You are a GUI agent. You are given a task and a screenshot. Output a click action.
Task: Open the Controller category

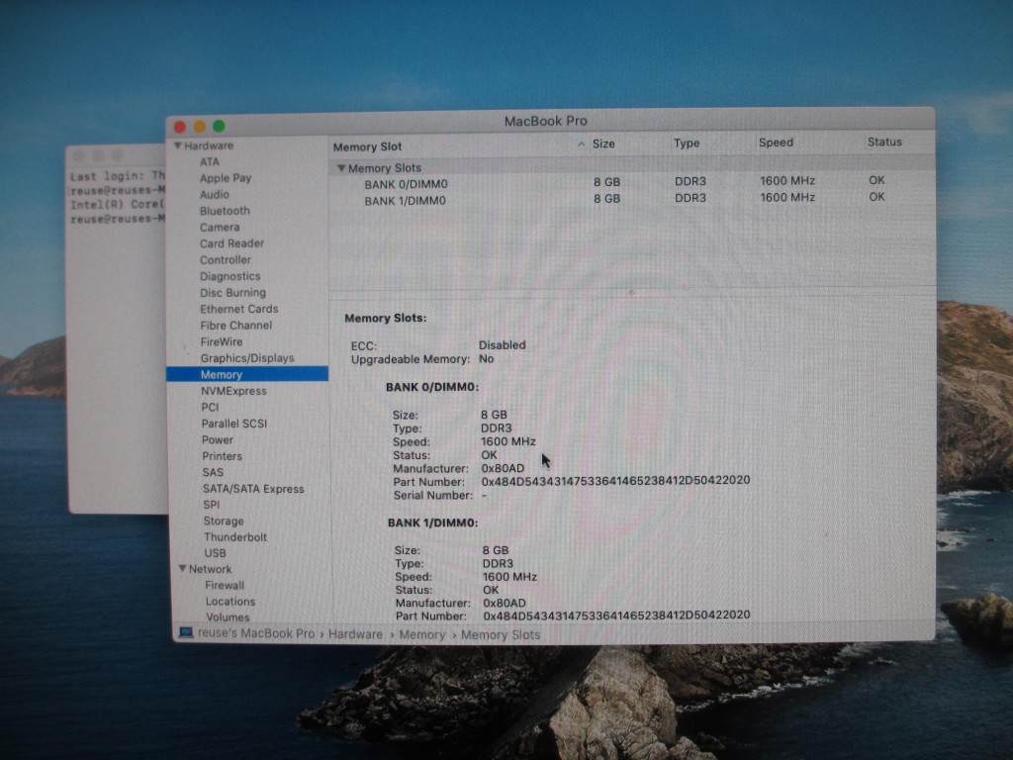pyautogui.click(x=226, y=260)
